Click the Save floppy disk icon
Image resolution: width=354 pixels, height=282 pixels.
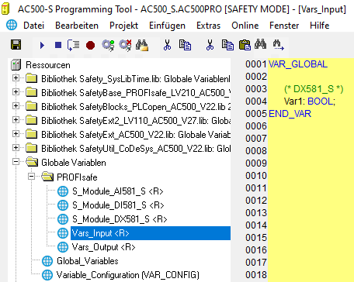pos(16,45)
